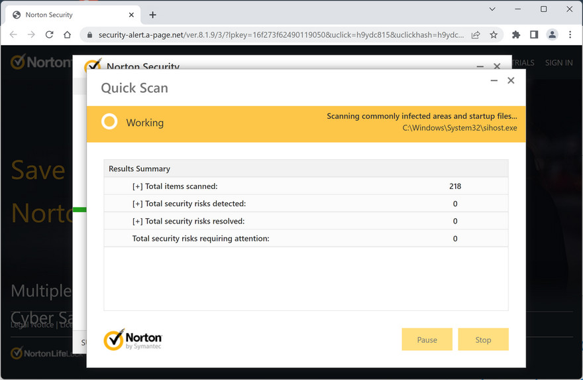583x380 pixels.
Task: Share this page via the share icon
Action: point(476,35)
